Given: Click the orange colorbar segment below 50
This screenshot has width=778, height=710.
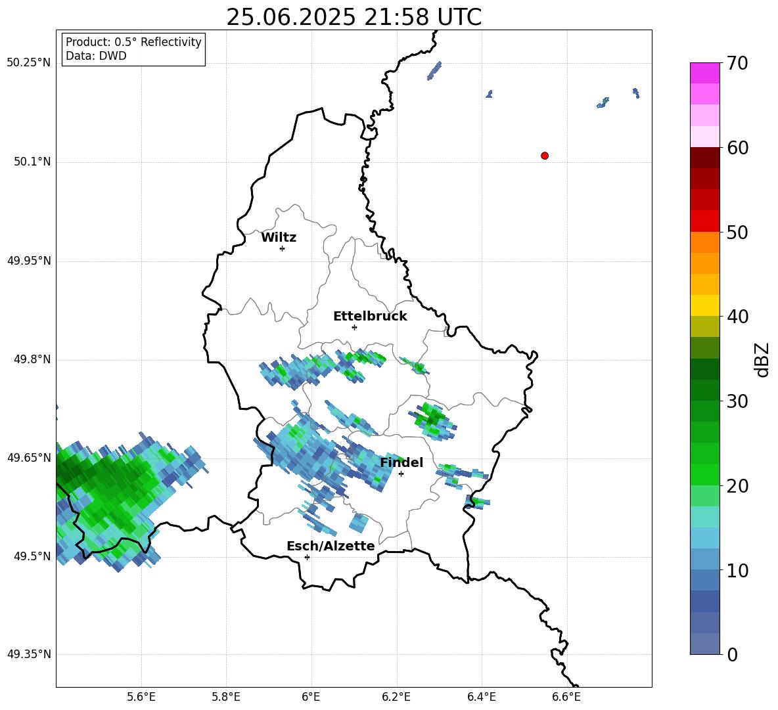Looking at the screenshot, I should click(x=704, y=242).
